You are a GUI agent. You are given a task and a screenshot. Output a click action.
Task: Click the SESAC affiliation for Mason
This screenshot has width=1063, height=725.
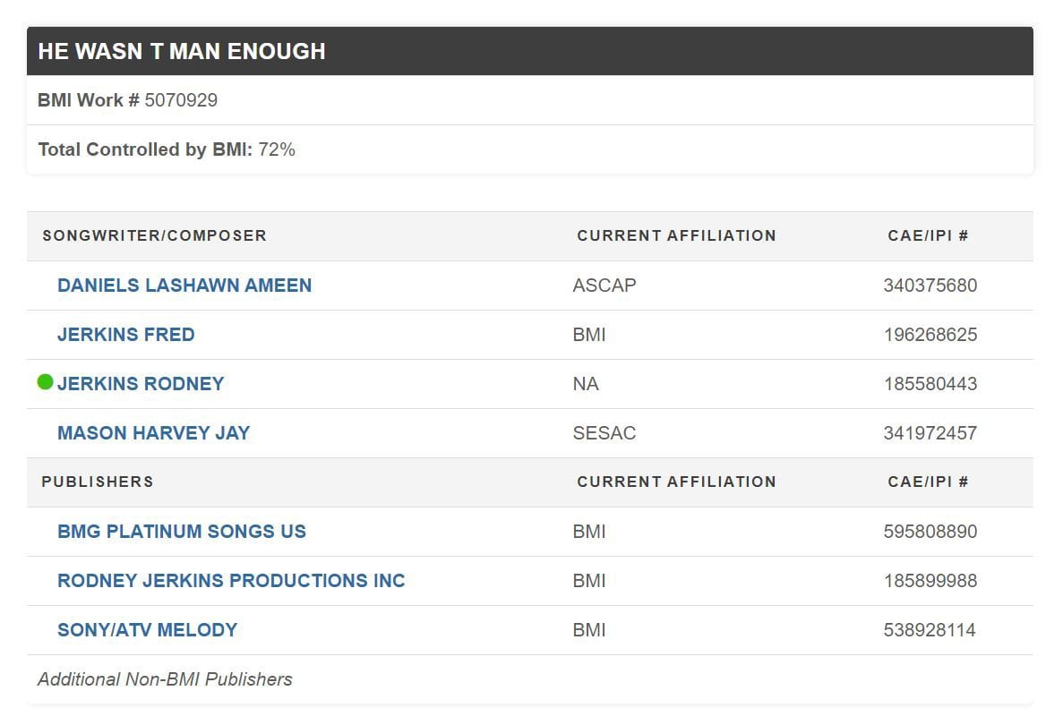tap(604, 433)
